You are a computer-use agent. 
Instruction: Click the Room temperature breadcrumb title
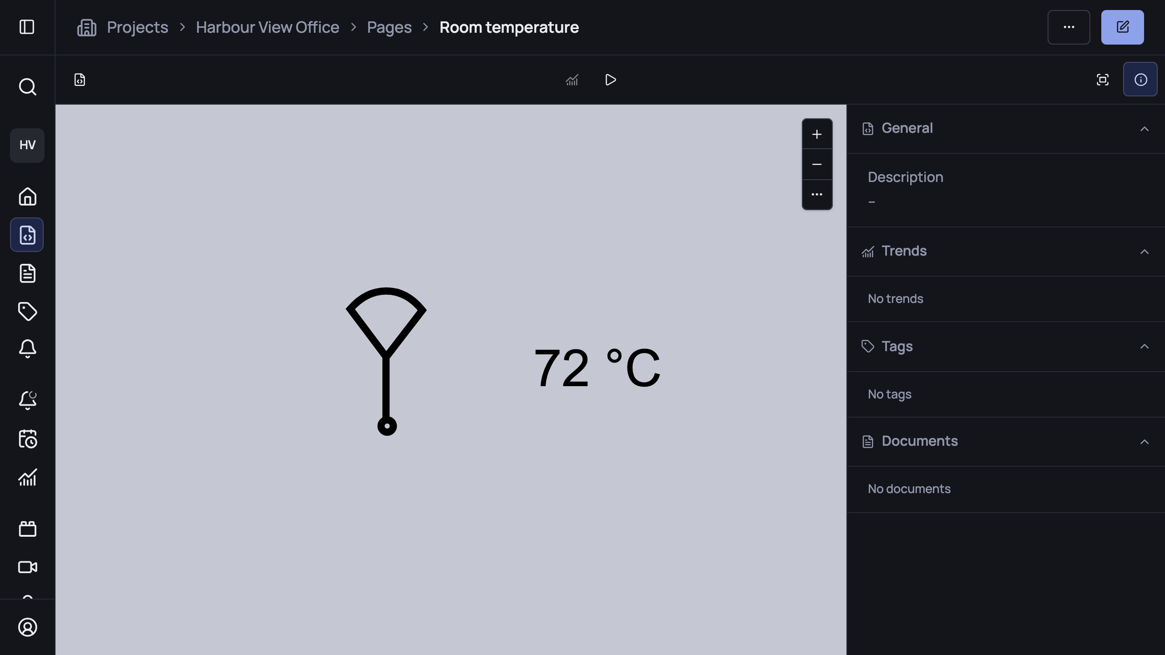coord(509,27)
